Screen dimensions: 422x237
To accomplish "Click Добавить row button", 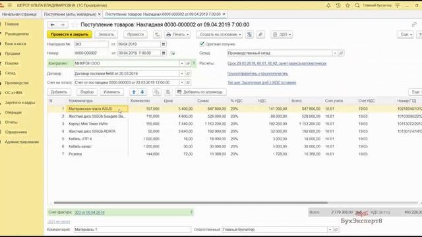I will (59, 92).
